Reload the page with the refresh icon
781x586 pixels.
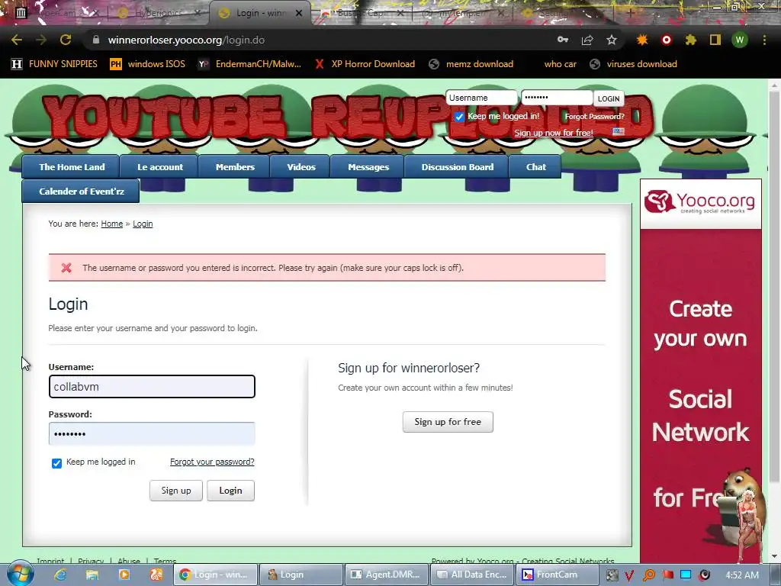coord(66,40)
